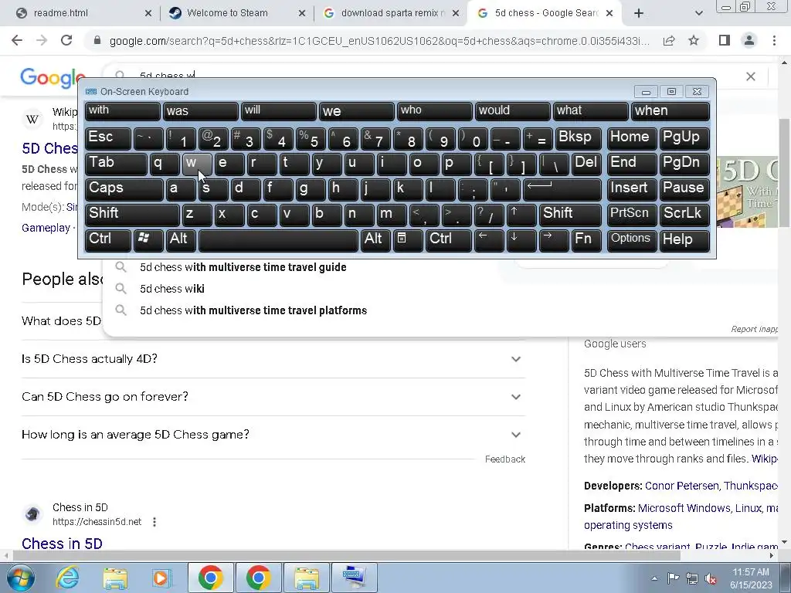The width and height of the screenshot is (791, 593).
Task: Click the muted volume tray icon
Action: click(711, 579)
